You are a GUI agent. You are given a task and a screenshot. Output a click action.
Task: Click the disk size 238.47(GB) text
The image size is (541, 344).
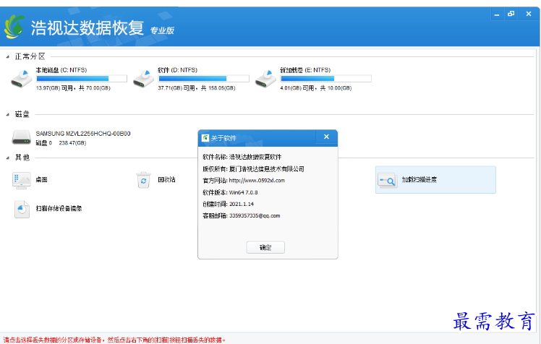coord(72,143)
